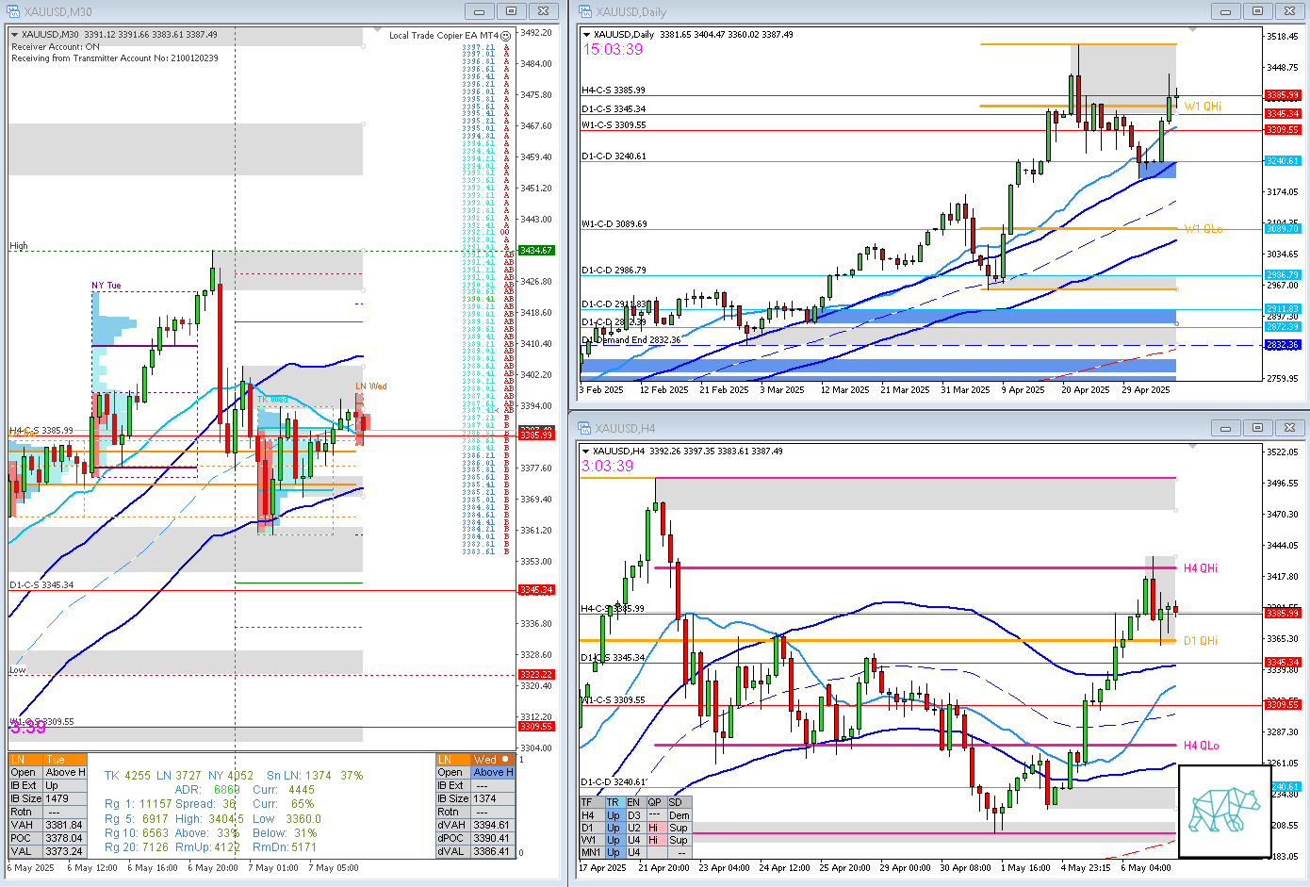Open the arrow menu beside XAUUSD,Daily chart title
Image resolution: width=1310 pixels, height=887 pixels.
coord(586,35)
